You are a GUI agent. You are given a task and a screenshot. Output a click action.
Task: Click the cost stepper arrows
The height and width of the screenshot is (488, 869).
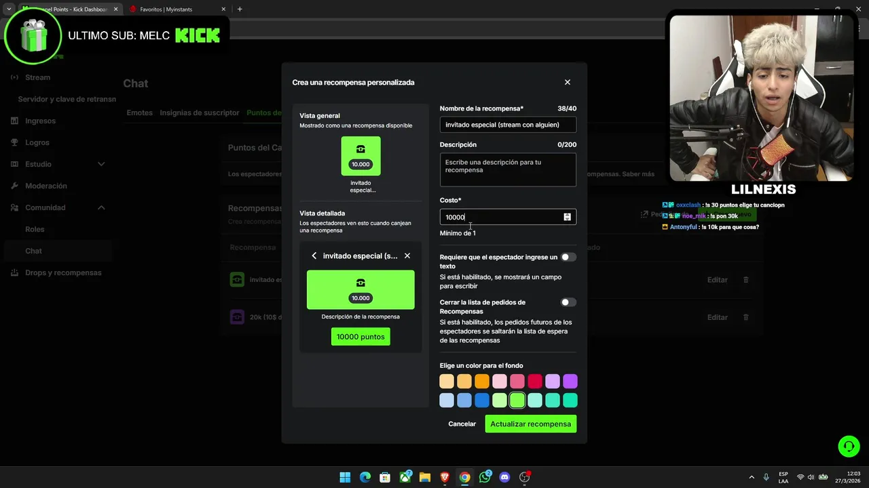pos(567,217)
